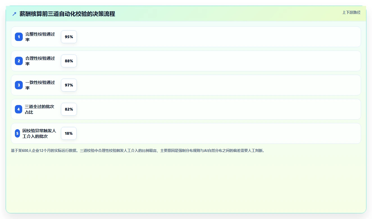Click the 因校验异常触发人工介入的批次 label
Image resolution: width=372 pixels, height=219 pixels.
coord(39,133)
